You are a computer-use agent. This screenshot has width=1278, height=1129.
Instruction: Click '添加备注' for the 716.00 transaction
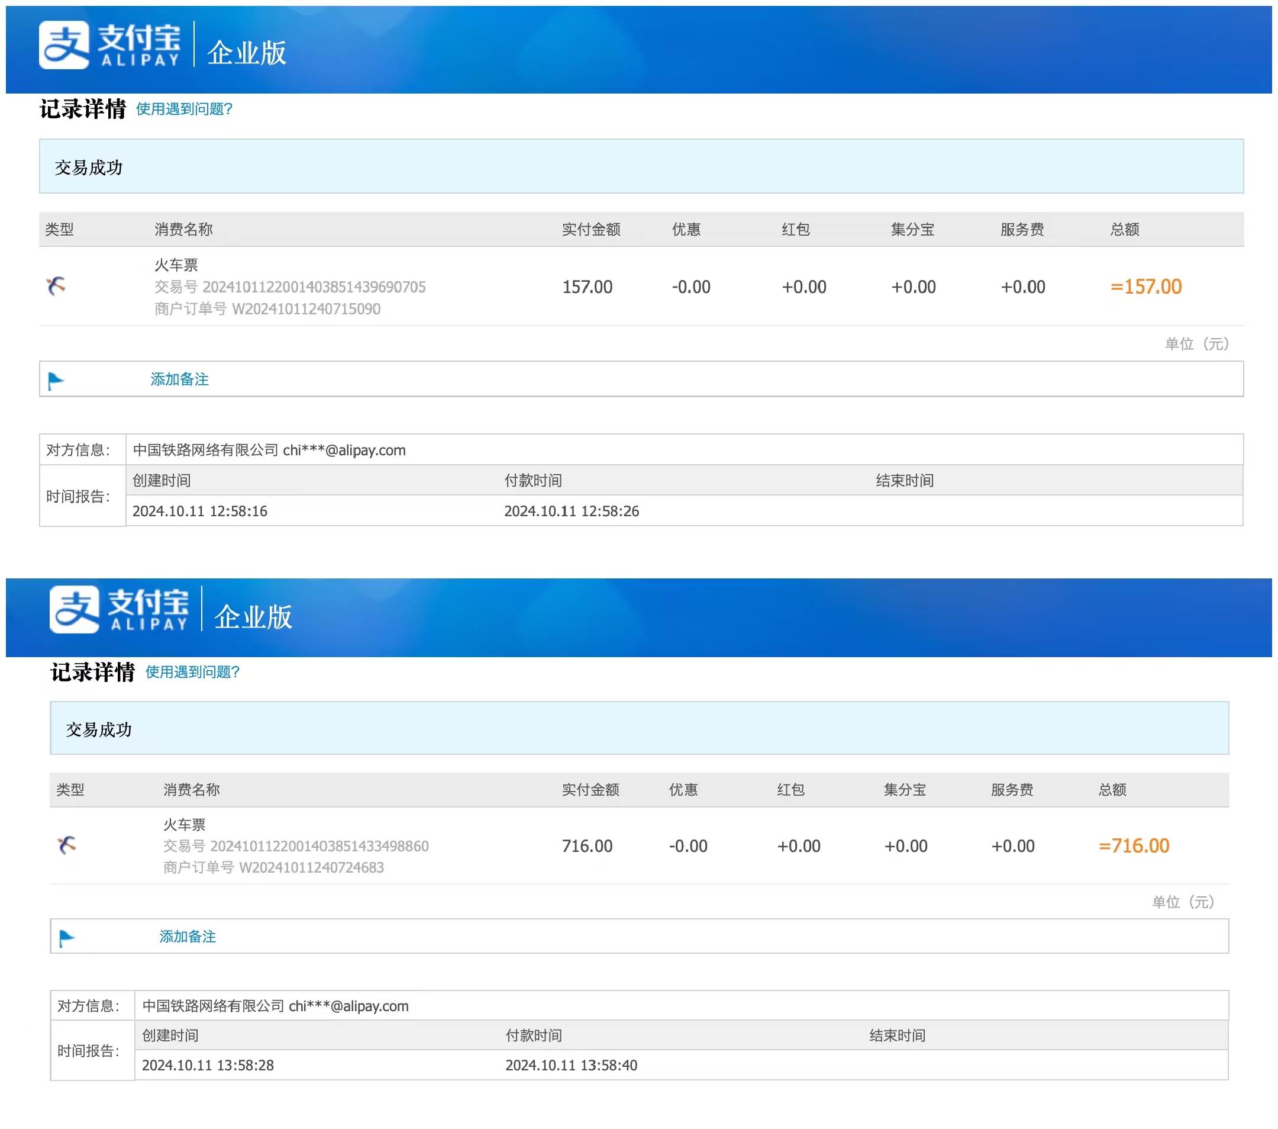[x=188, y=936]
